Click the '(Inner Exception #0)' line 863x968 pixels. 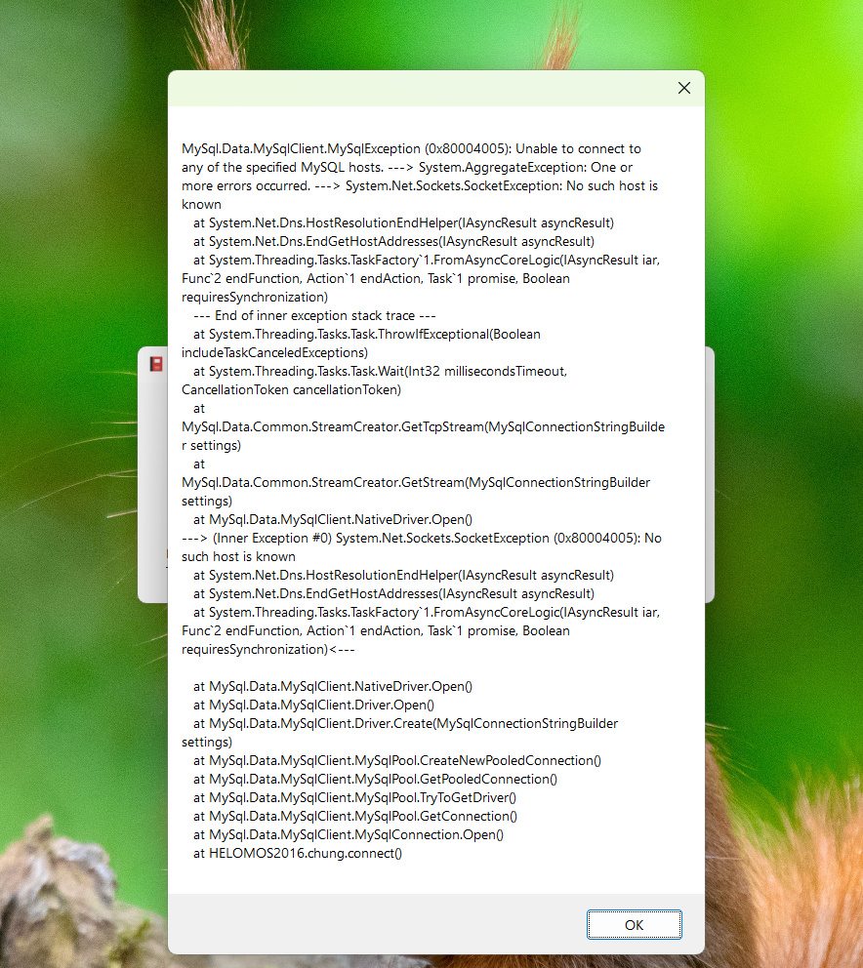pyautogui.click(x=422, y=539)
